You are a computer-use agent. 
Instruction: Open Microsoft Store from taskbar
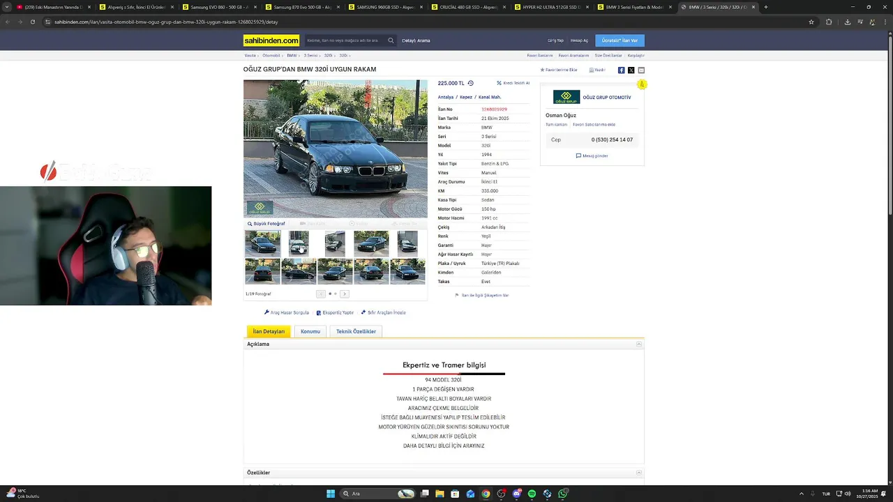tap(455, 494)
